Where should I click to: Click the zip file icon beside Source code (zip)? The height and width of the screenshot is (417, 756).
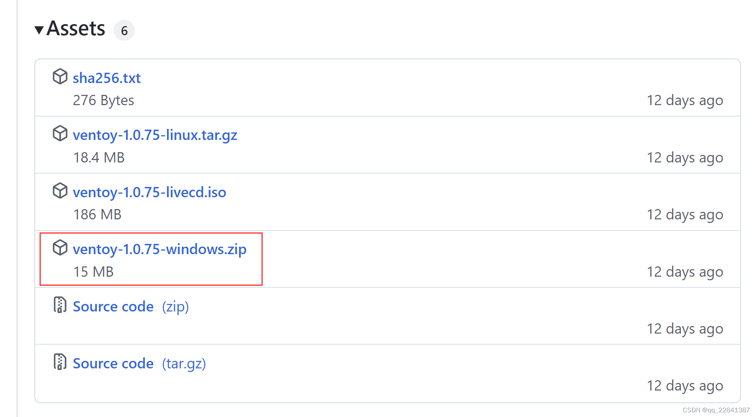tap(60, 305)
